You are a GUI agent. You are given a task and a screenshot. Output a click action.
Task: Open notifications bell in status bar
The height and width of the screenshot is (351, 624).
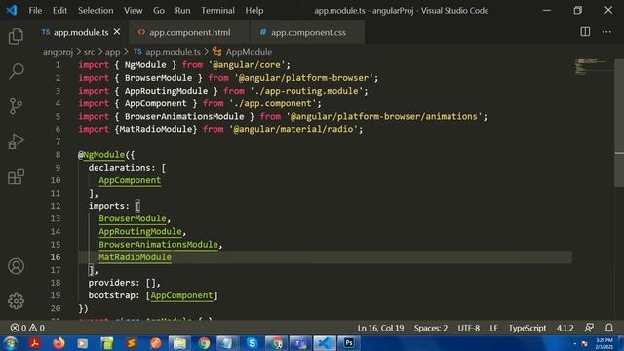[608, 328]
